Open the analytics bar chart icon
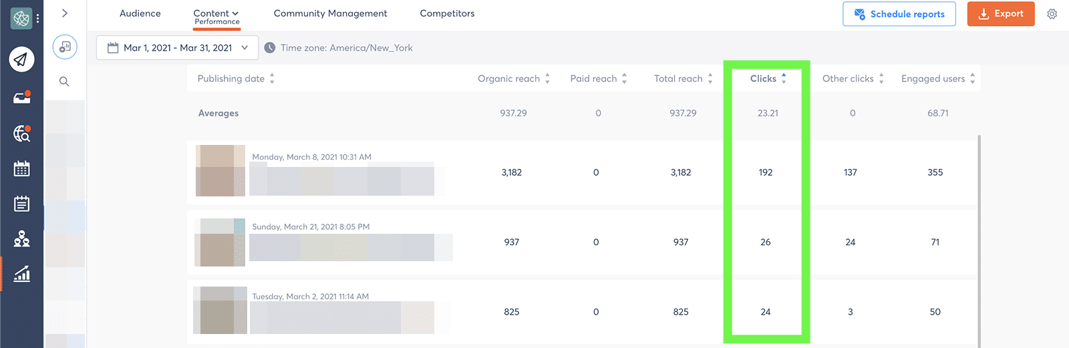 click(21, 274)
